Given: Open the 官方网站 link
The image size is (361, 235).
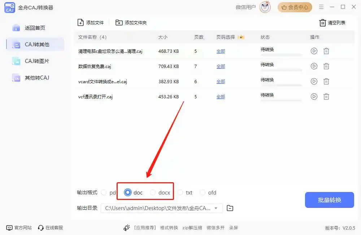Looking at the screenshot, I should (x=19, y=228).
